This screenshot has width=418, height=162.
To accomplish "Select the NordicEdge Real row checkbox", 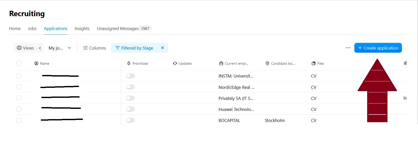I will pyautogui.click(x=19, y=87).
